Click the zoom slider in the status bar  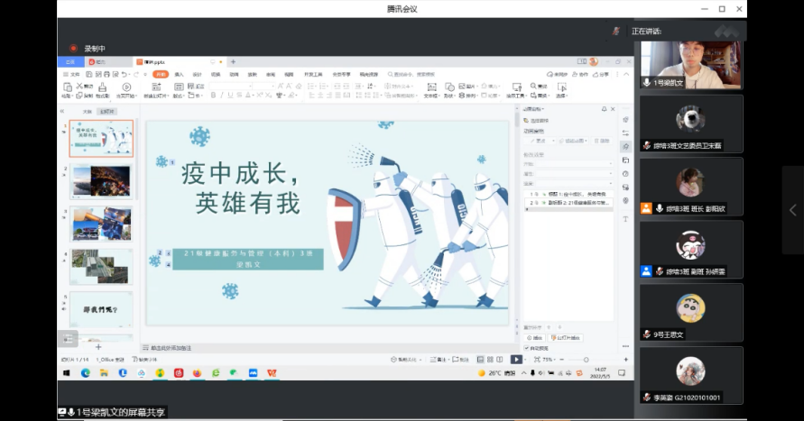[585, 359]
